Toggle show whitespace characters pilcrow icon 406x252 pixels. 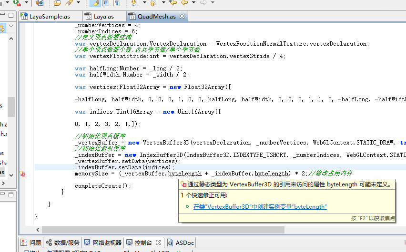(116, 3)
